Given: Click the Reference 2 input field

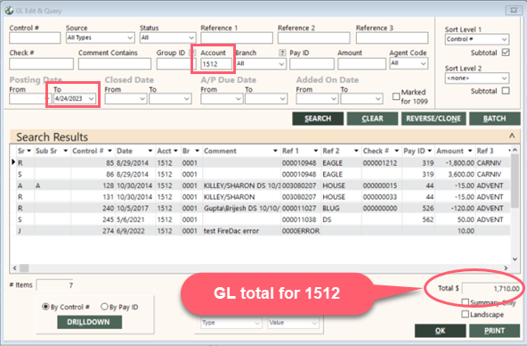Looking at the screenshot, I should (313, 38).
